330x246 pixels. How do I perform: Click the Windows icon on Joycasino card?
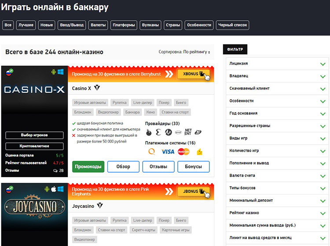(x=61, y=189)
